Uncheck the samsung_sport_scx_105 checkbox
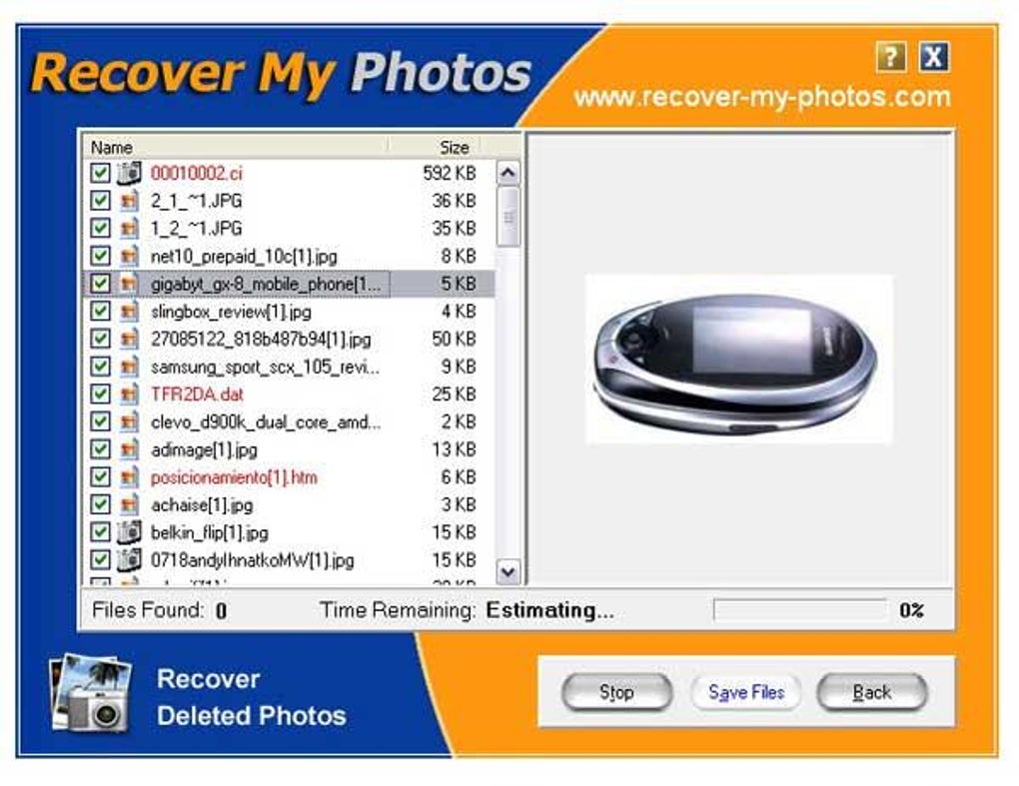 100,367
